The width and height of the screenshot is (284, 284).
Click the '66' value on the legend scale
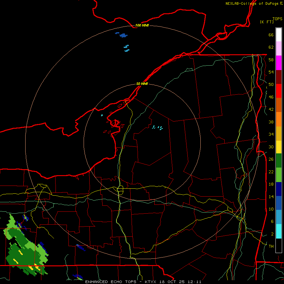[271, 35]
